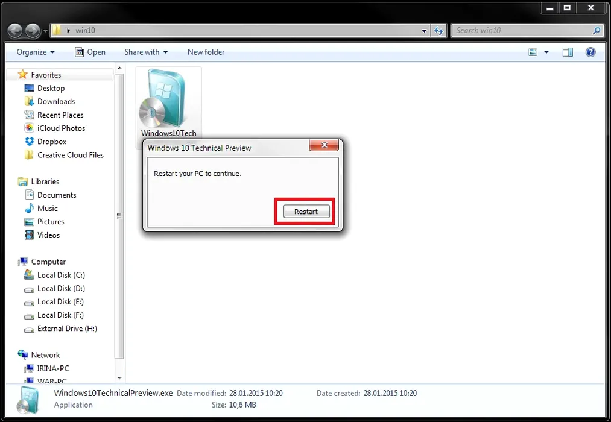Open External Drive (H:)

[x=67, y=329]
